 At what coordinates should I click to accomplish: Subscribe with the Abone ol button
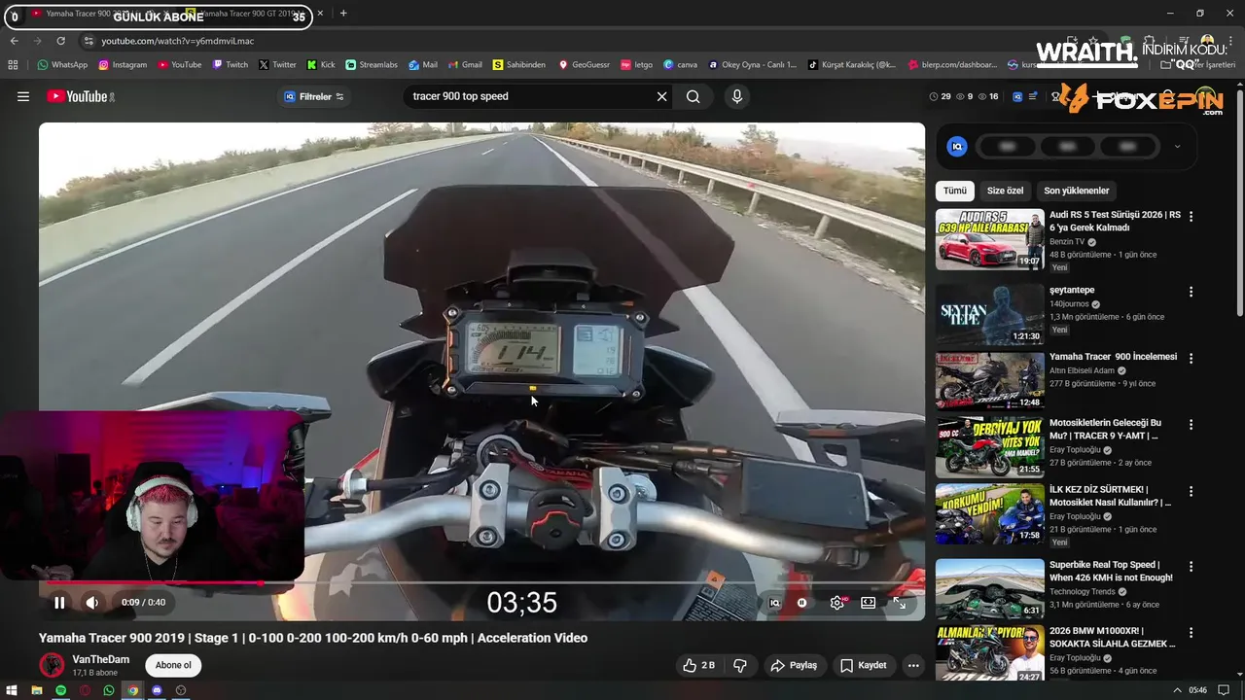(173, 665)
